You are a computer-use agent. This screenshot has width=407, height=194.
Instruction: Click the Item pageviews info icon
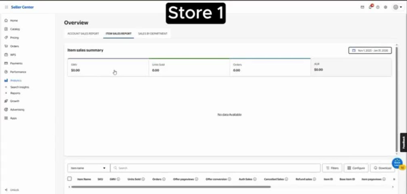click(x=384, y=179)
